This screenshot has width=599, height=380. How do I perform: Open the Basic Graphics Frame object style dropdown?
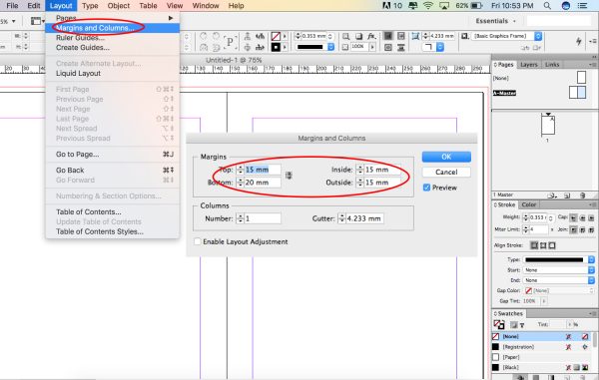coord(538,36)
